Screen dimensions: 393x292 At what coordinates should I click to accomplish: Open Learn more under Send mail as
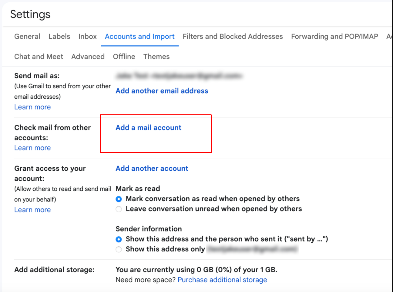click(32, 107)
